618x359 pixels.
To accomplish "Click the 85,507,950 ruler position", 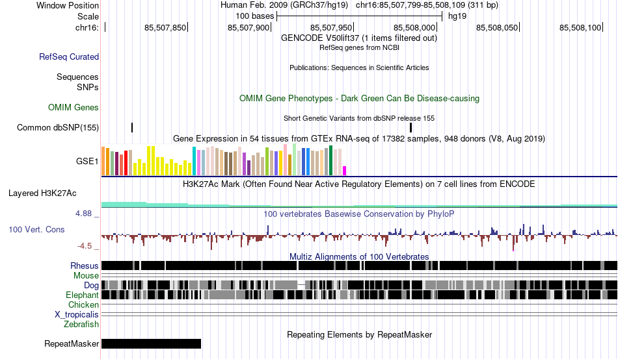I will (331, 27).
